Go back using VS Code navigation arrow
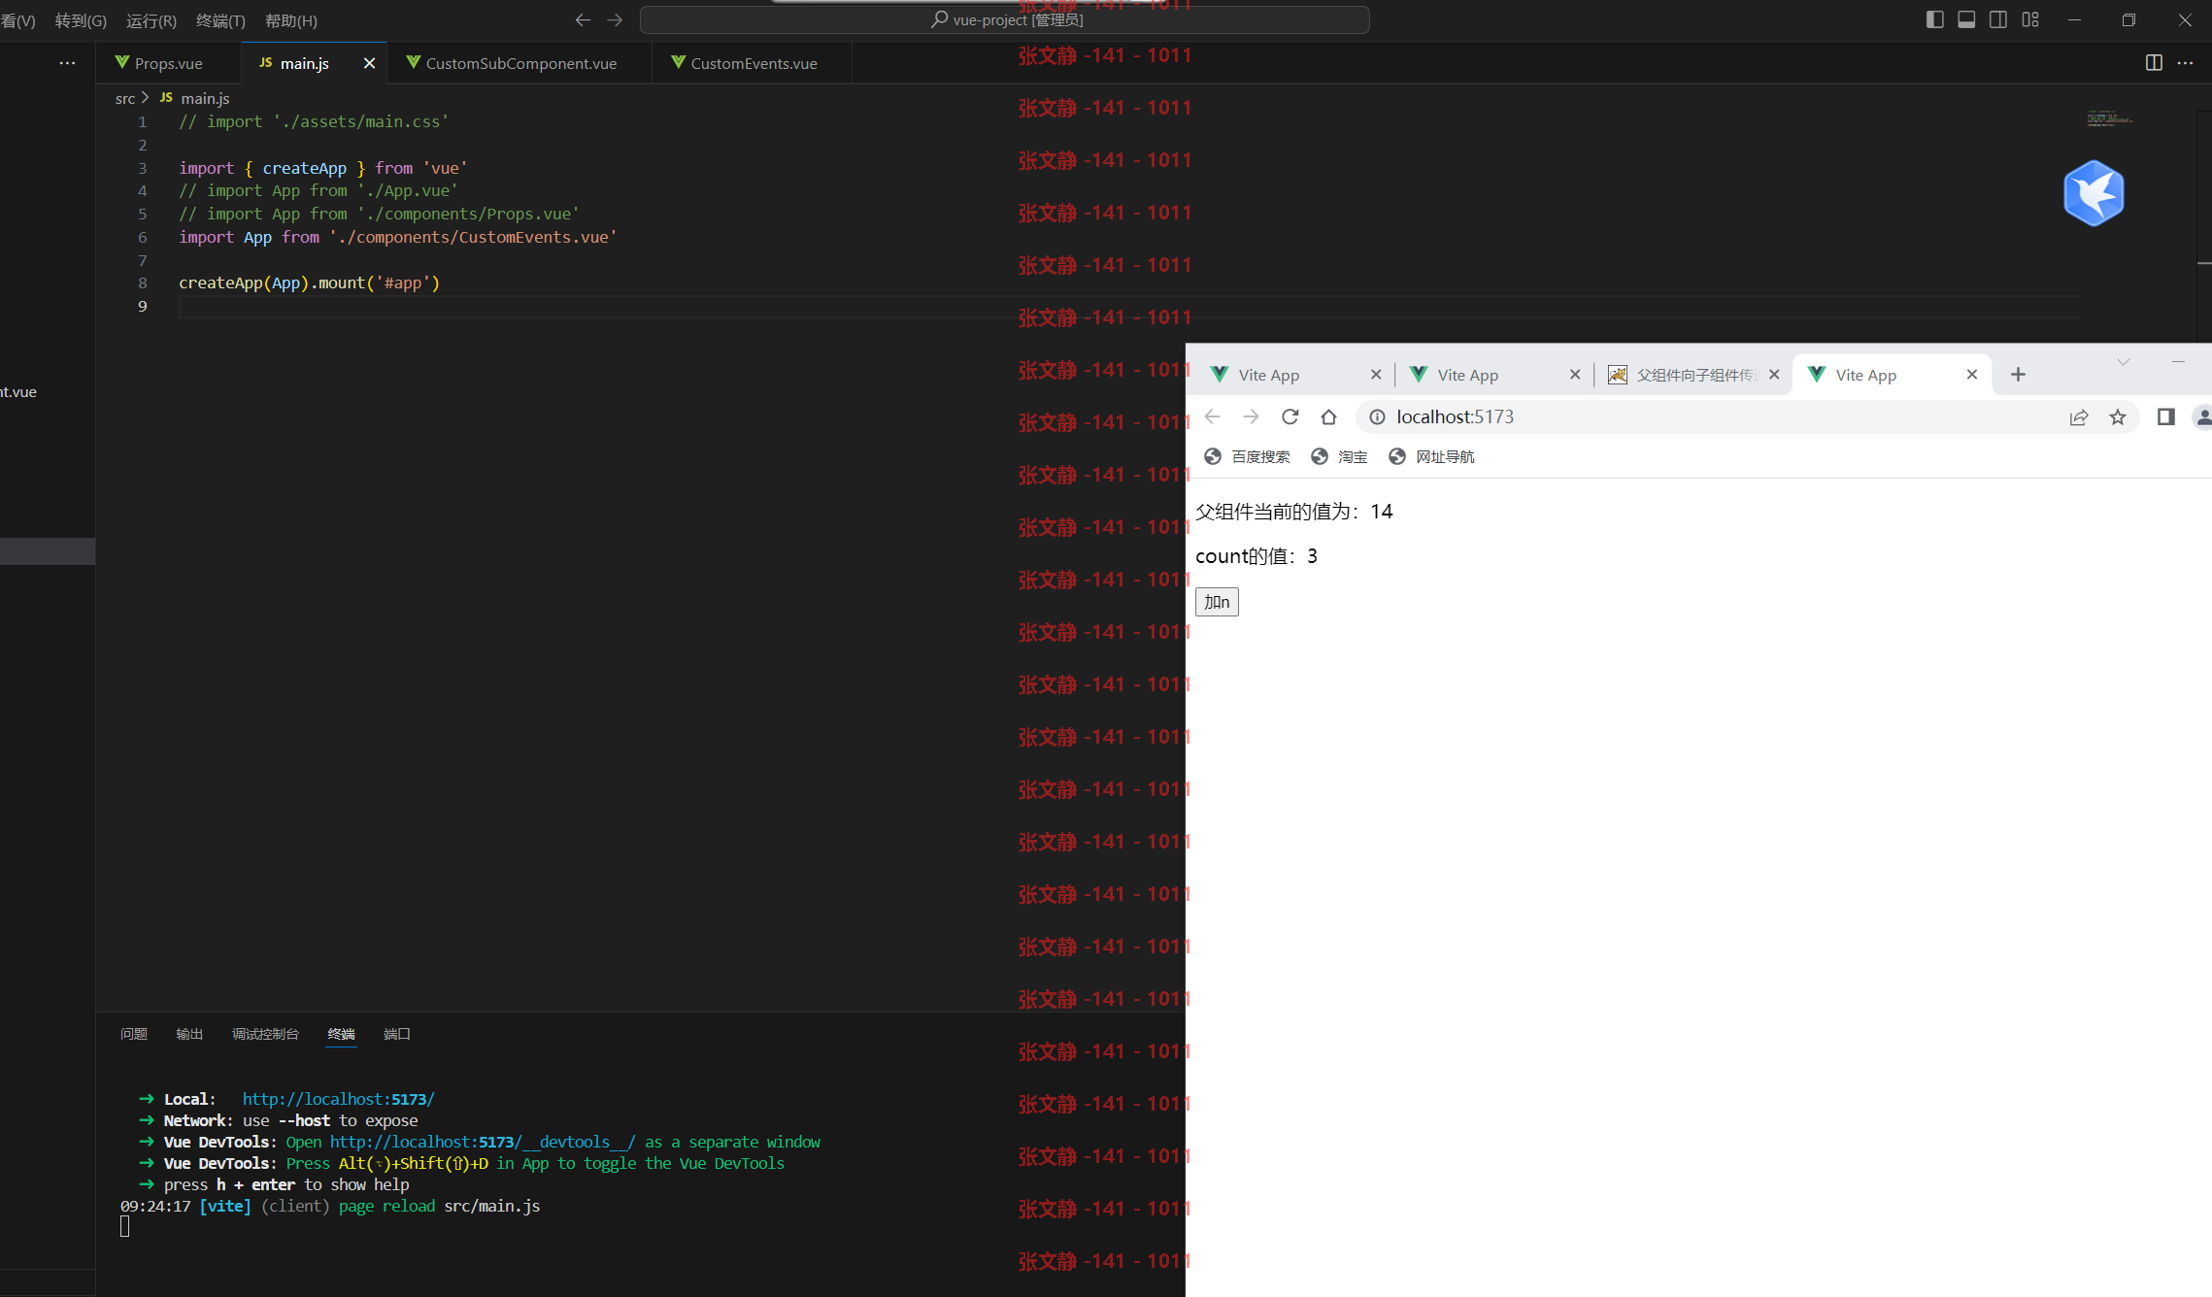This screenshot has height=1297, width=2212. [583, 19]
